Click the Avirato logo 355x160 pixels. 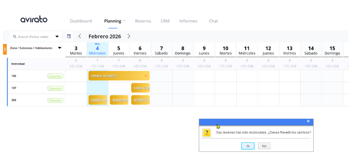point(34,20)
